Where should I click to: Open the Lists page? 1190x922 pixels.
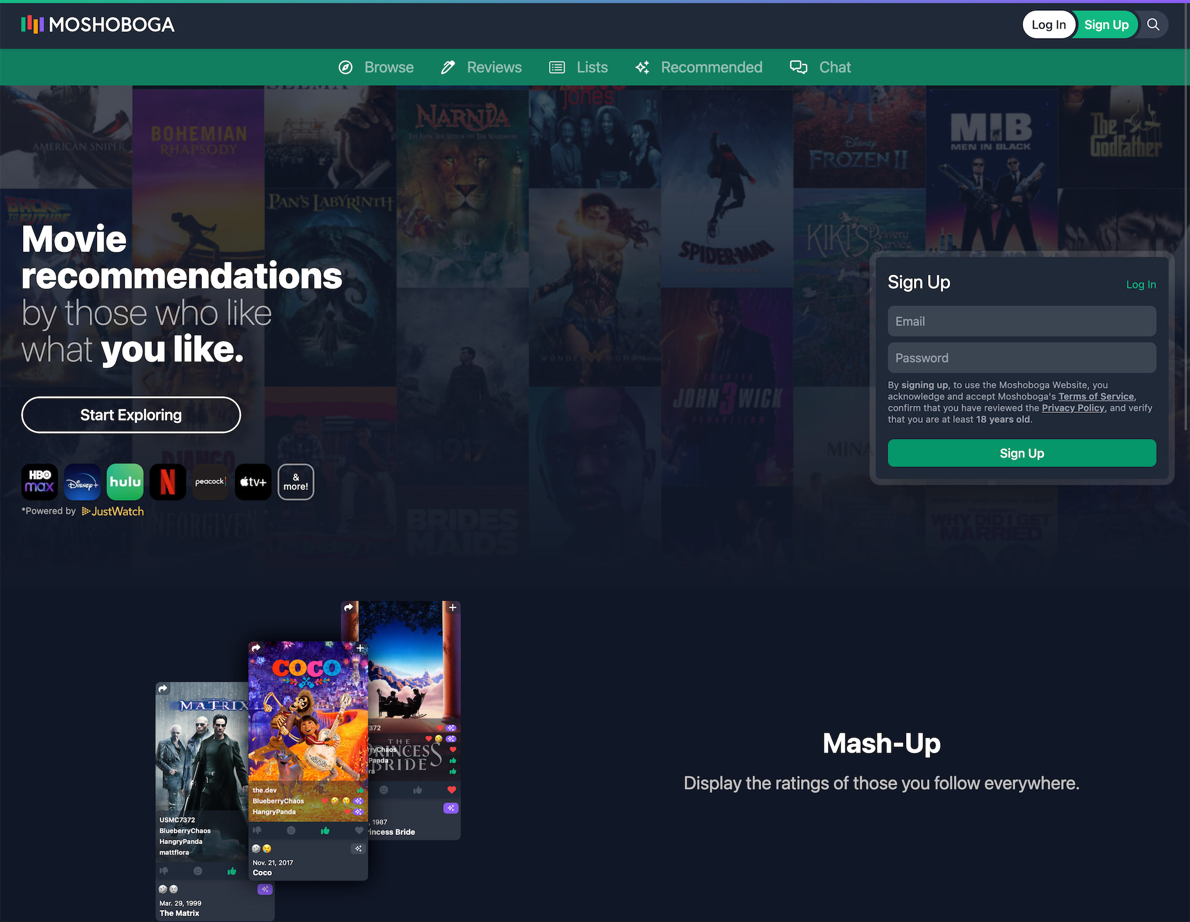point(592,67)
